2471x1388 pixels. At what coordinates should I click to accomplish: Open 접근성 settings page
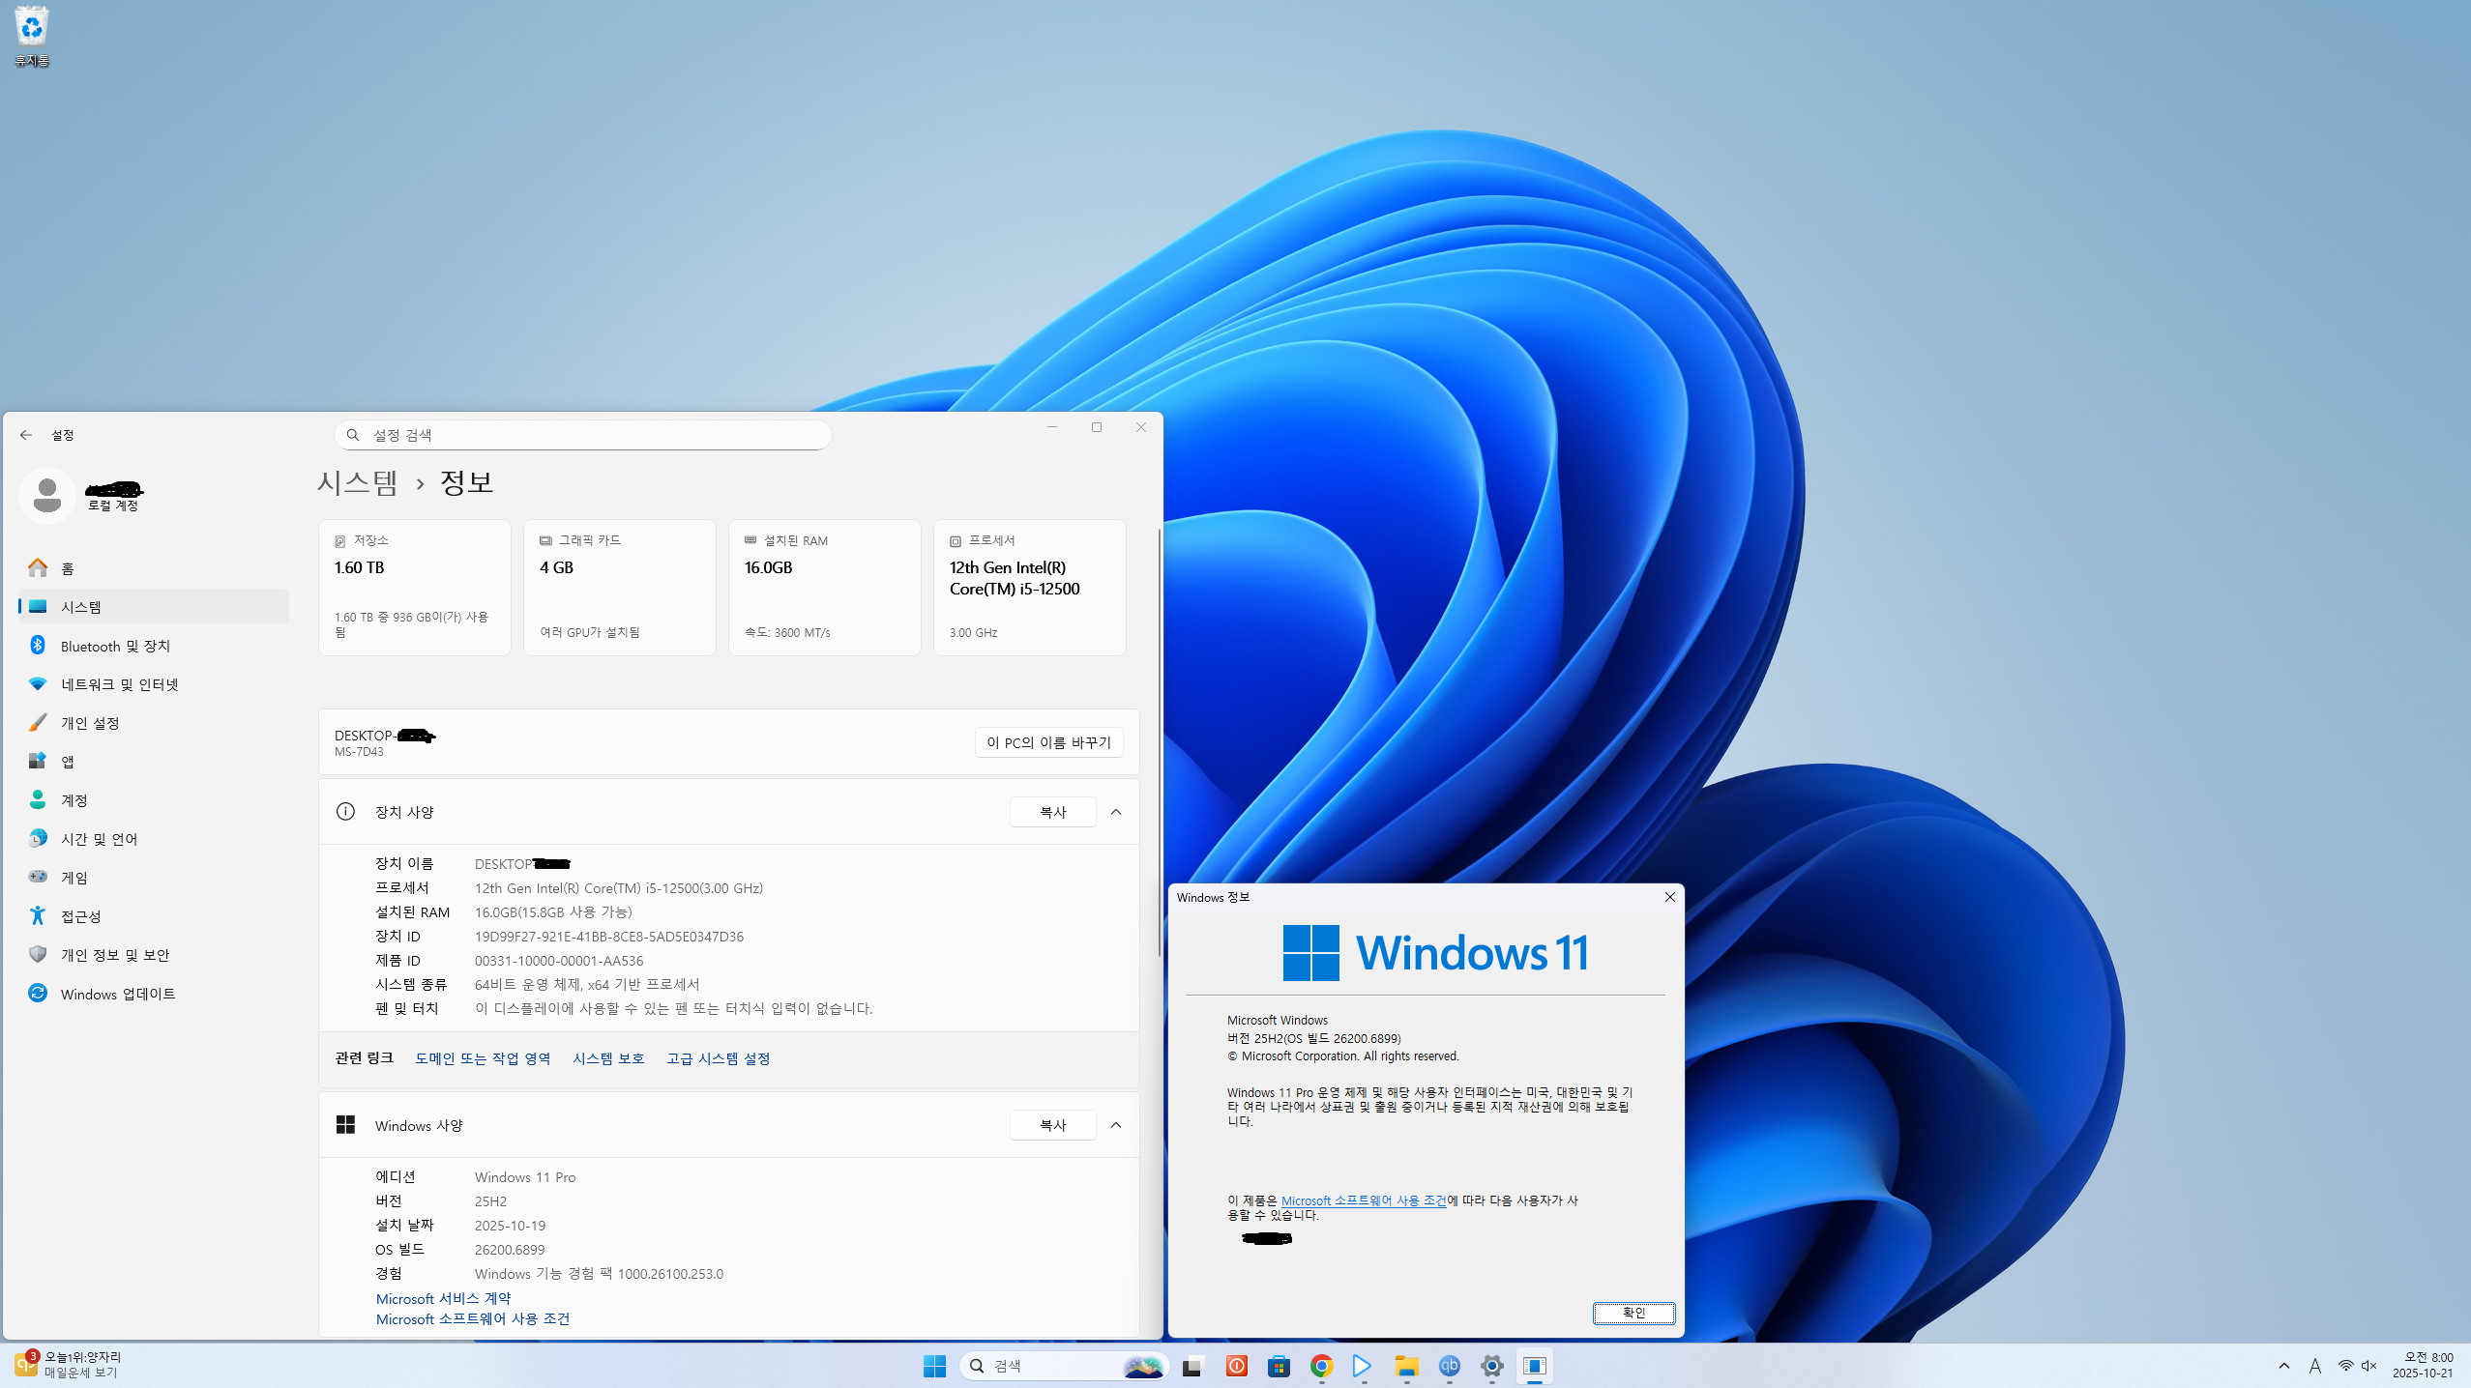tap(80, 916)
